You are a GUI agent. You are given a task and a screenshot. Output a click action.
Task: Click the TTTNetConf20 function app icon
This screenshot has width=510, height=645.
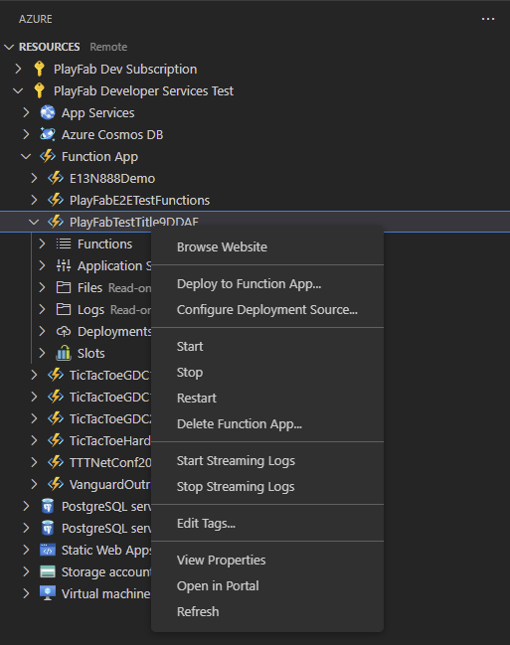click(56, 462)
